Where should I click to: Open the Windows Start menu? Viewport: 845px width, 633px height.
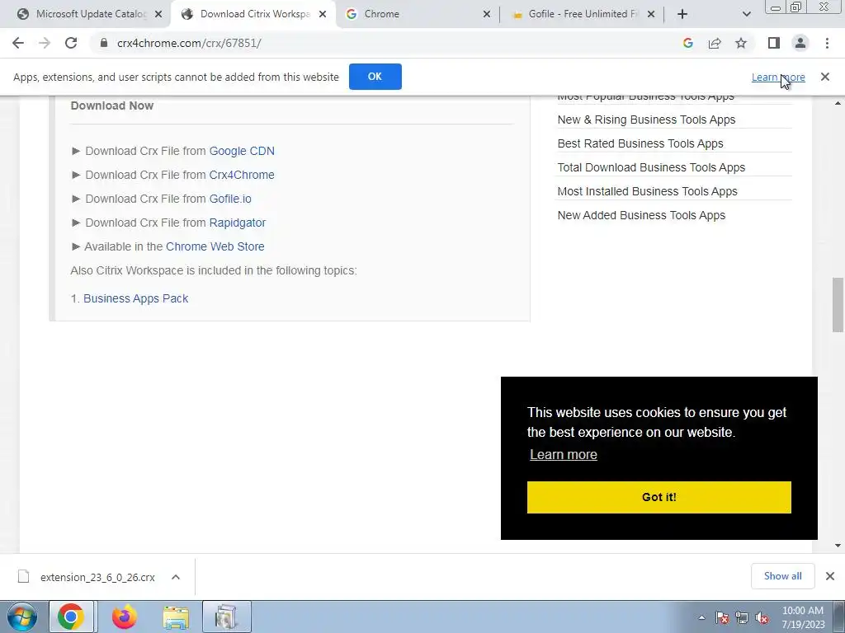(22, 617)
